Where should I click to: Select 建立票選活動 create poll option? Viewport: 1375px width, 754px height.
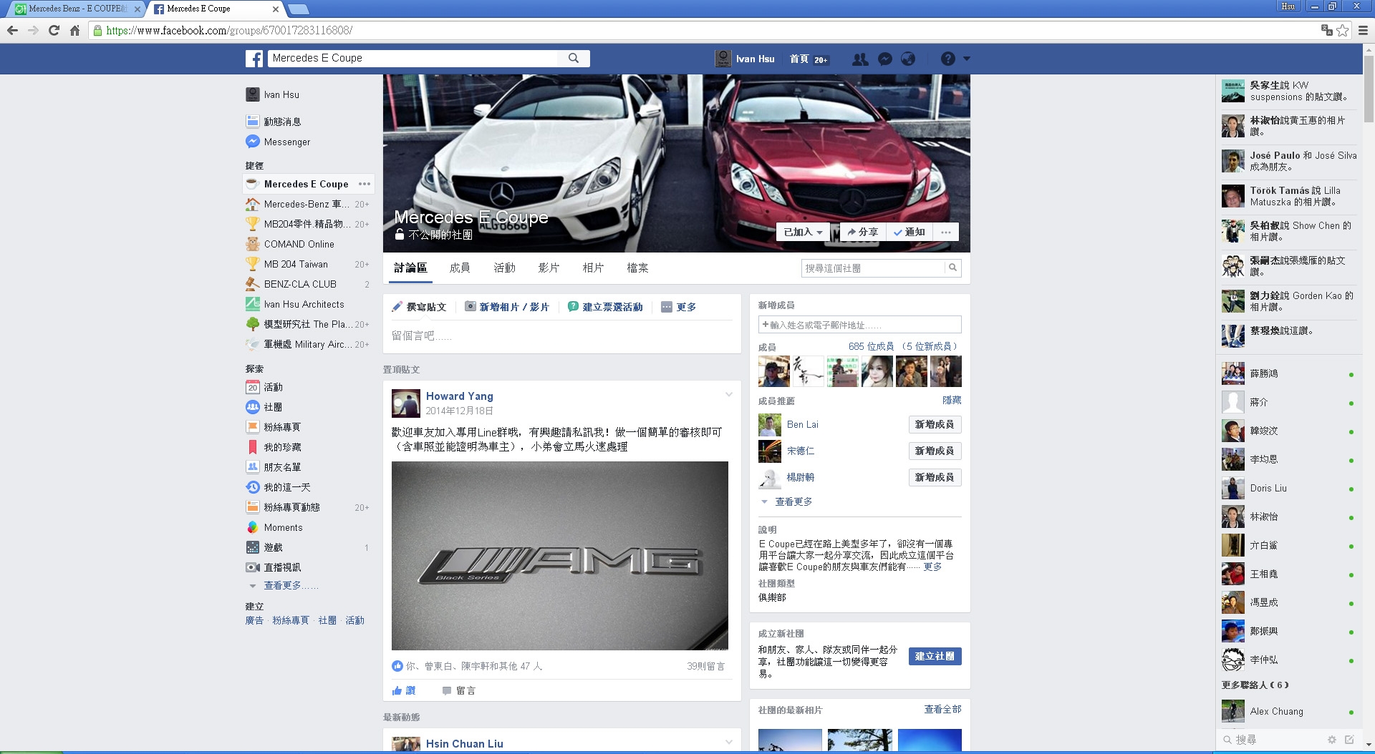[605, 307]
